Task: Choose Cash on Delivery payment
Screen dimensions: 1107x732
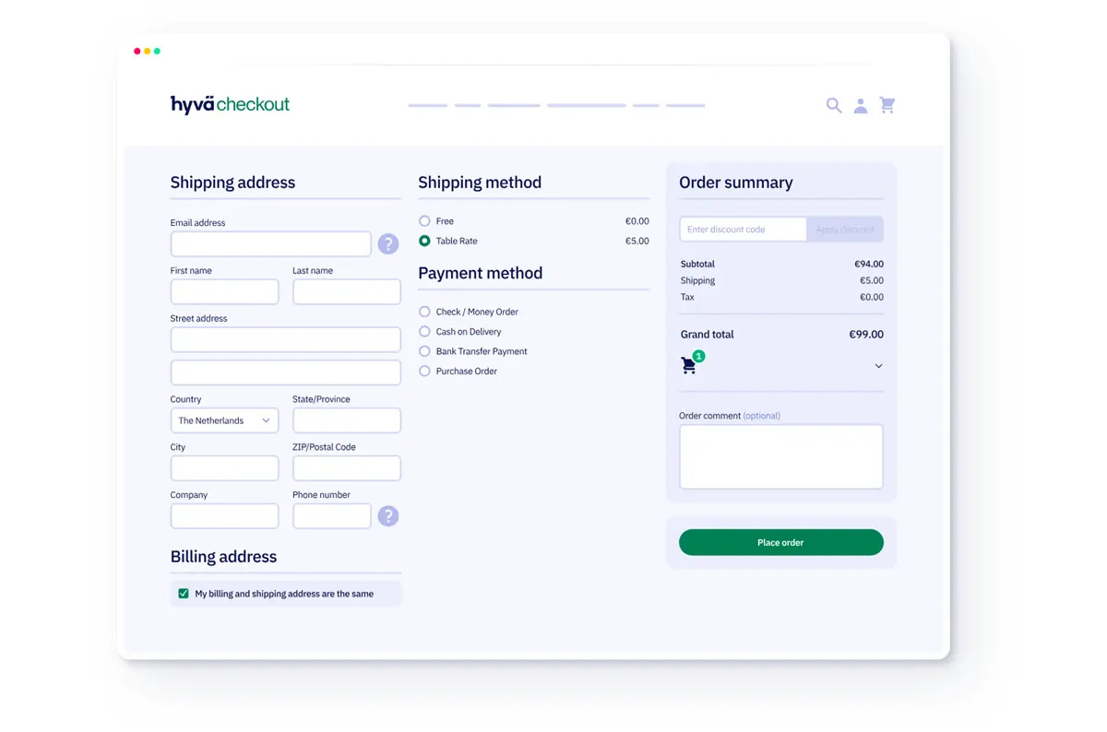Action: pyautogui.click(x=424, y=332)
